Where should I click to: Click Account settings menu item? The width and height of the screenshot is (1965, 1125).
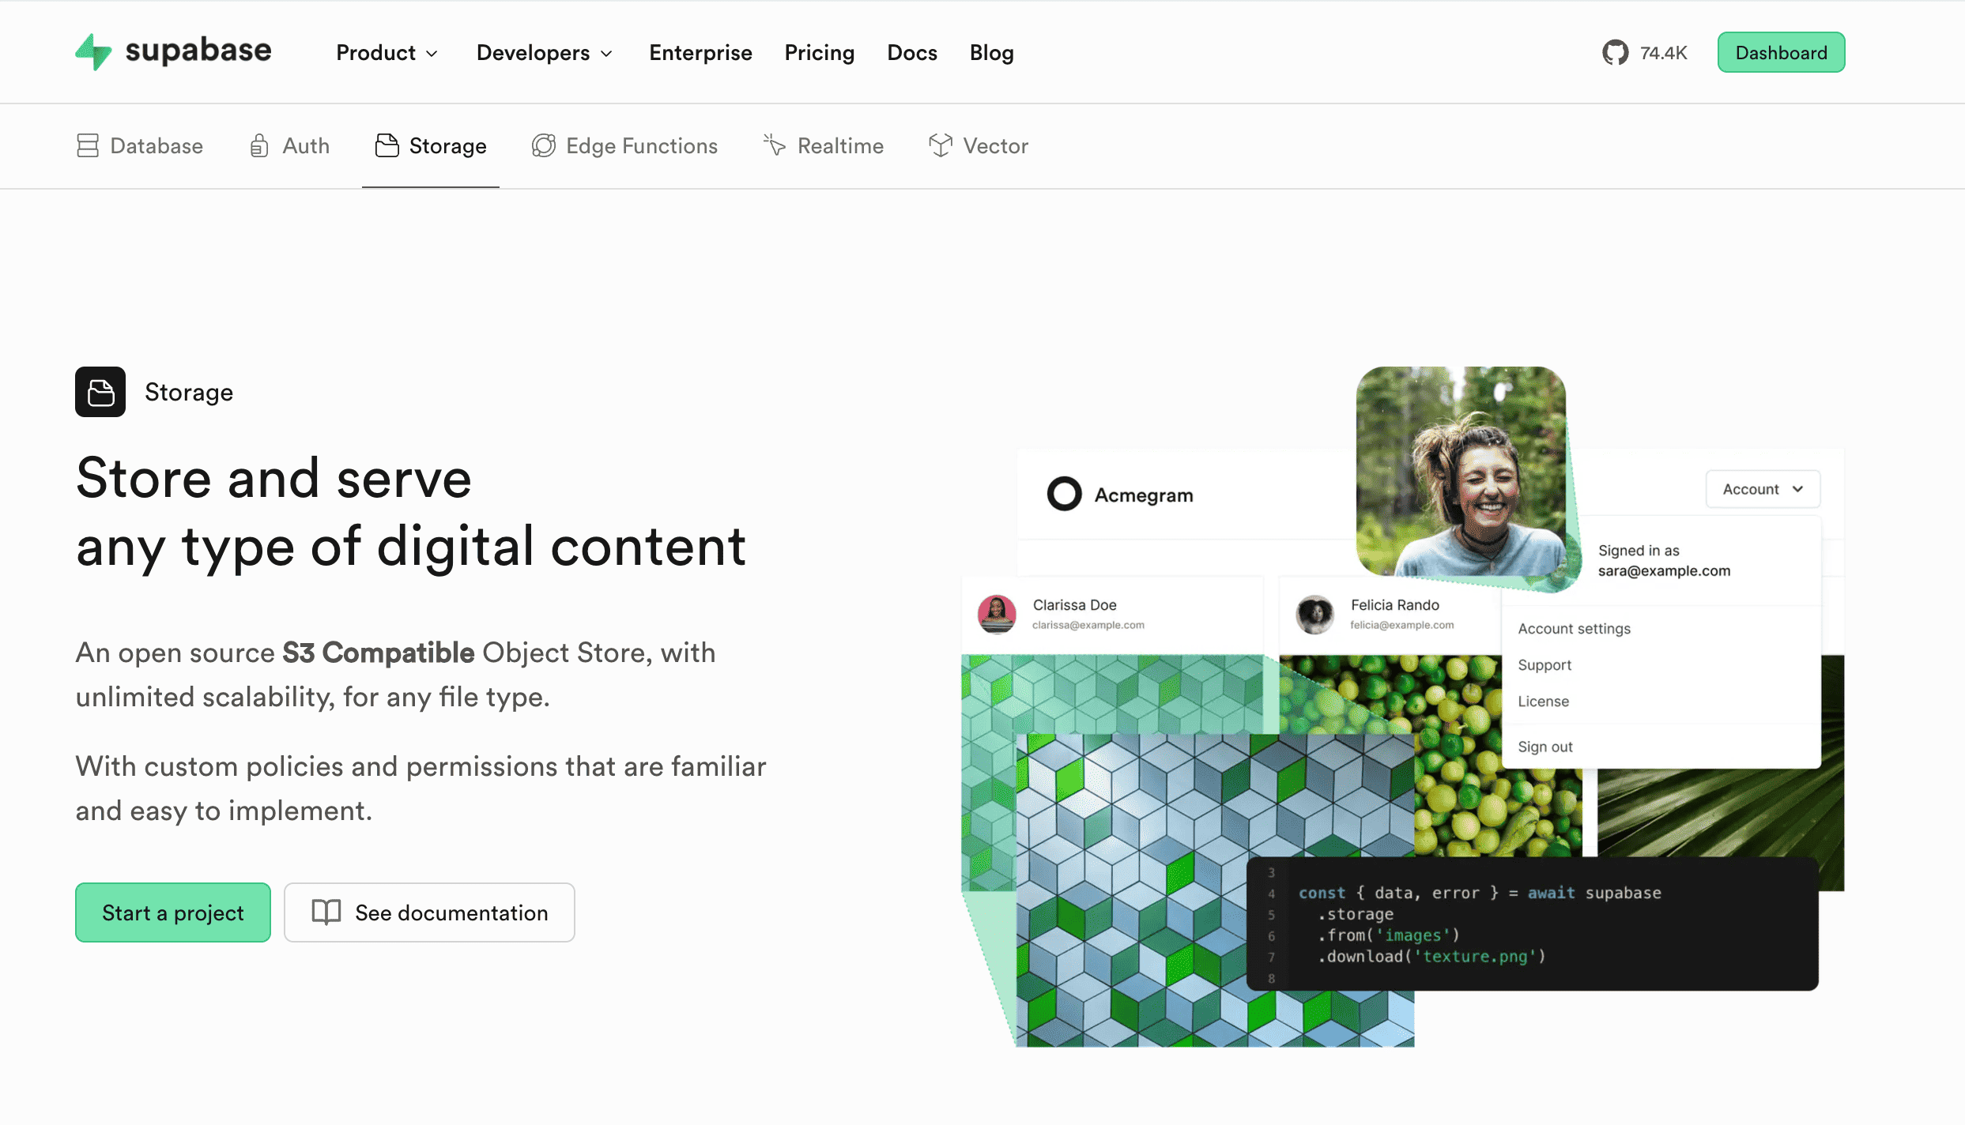(1574, 627)
